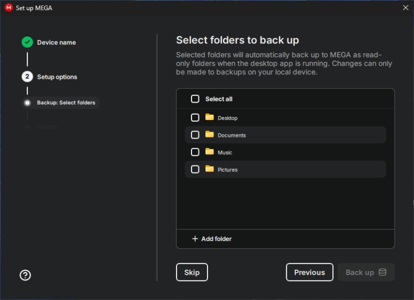Click the Set up MEGA title text
The image size is (414, 300).
click(34, 8)
